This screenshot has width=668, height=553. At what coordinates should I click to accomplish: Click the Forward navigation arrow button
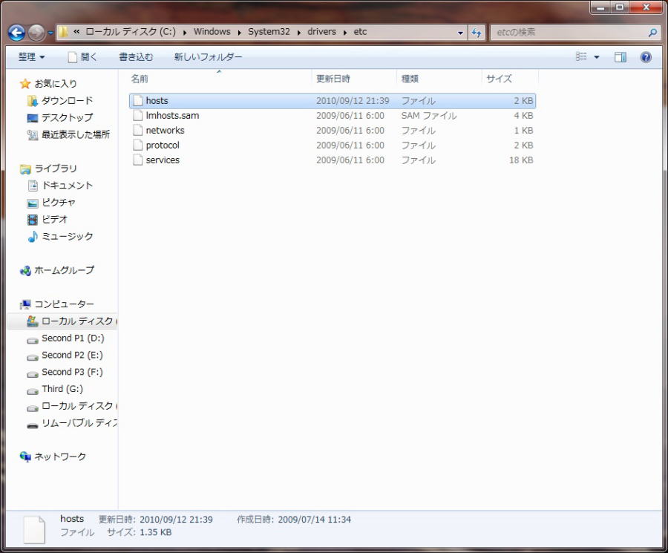point(36,33)
